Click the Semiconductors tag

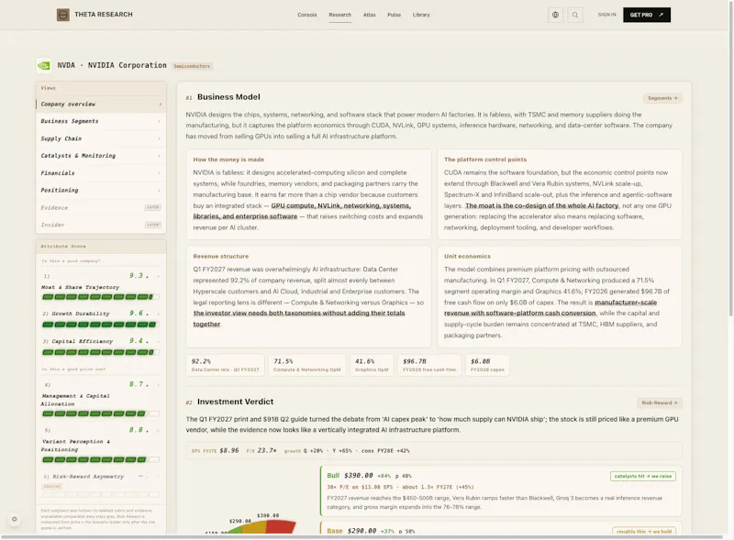coord(192,66)
